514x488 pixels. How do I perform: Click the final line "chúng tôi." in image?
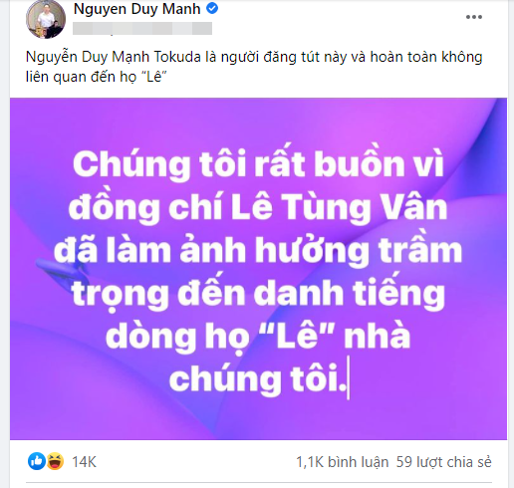[258, 378]
